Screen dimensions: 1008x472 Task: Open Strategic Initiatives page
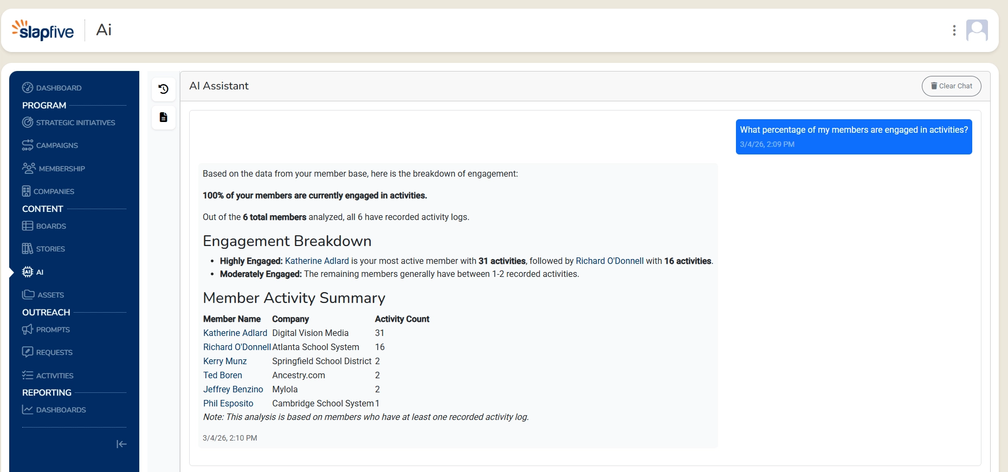(x=69, y=122)
